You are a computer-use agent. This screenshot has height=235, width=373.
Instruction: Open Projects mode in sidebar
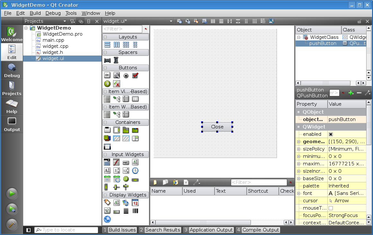tap(12, 88)
